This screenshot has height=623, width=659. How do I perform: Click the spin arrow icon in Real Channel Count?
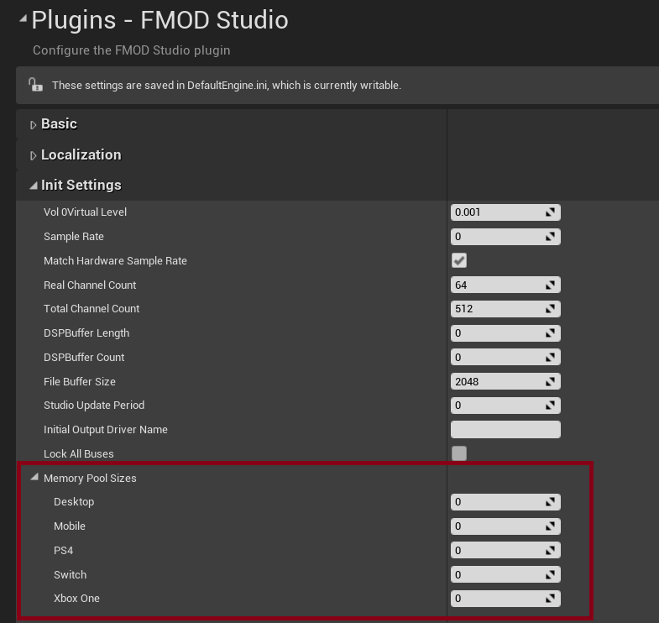point(550,285)
